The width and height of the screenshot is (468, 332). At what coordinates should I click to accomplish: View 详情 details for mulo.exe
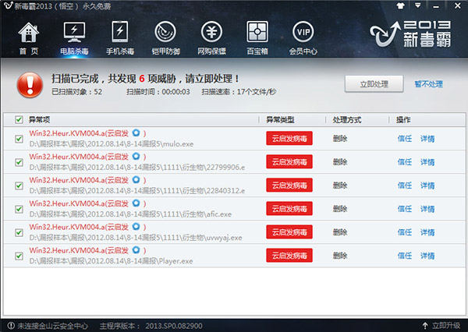pos(427,139)
